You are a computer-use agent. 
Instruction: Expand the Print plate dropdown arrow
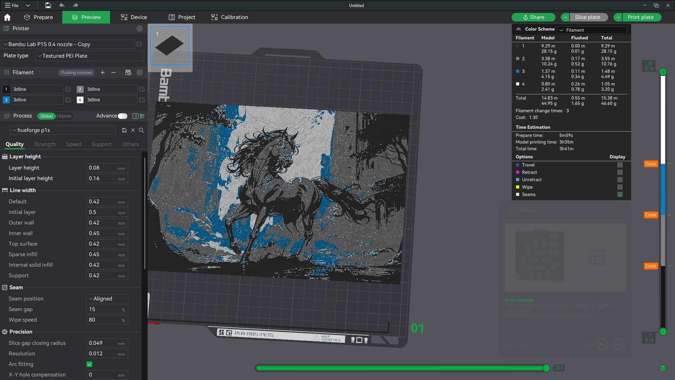point(618,17)
